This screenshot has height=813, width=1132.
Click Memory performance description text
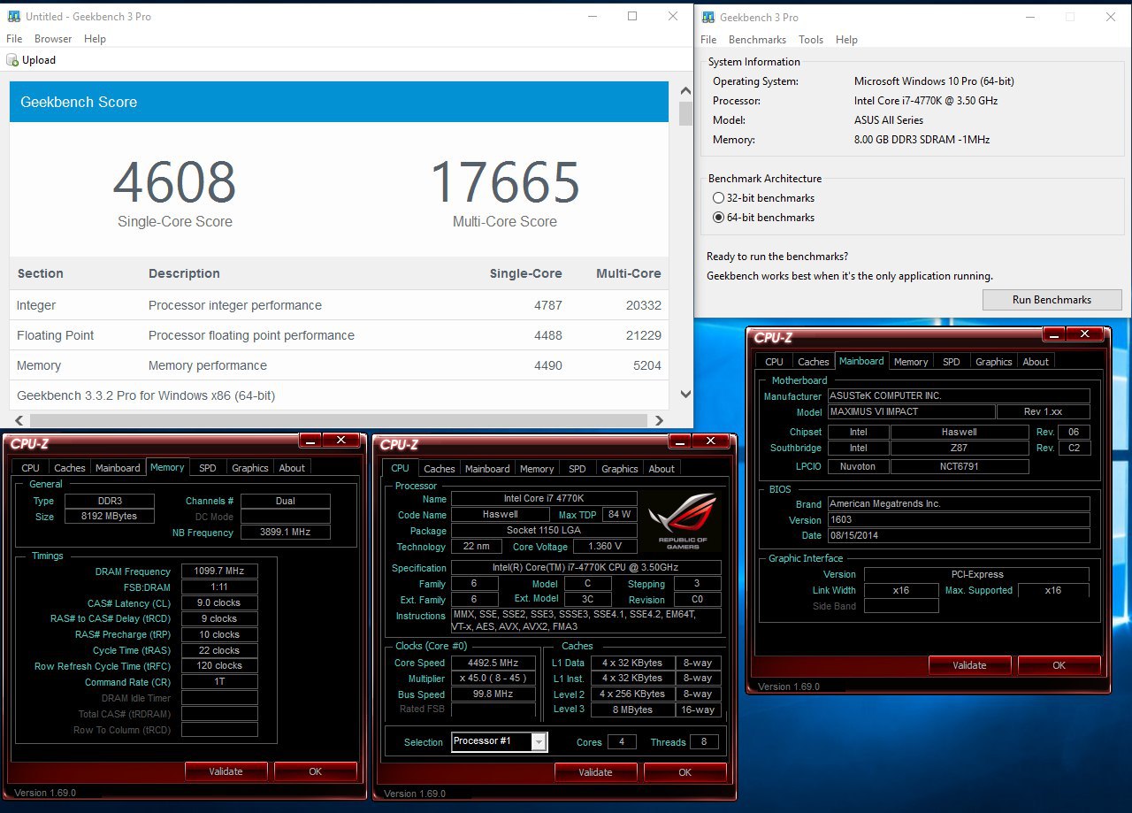coord(208,365)
